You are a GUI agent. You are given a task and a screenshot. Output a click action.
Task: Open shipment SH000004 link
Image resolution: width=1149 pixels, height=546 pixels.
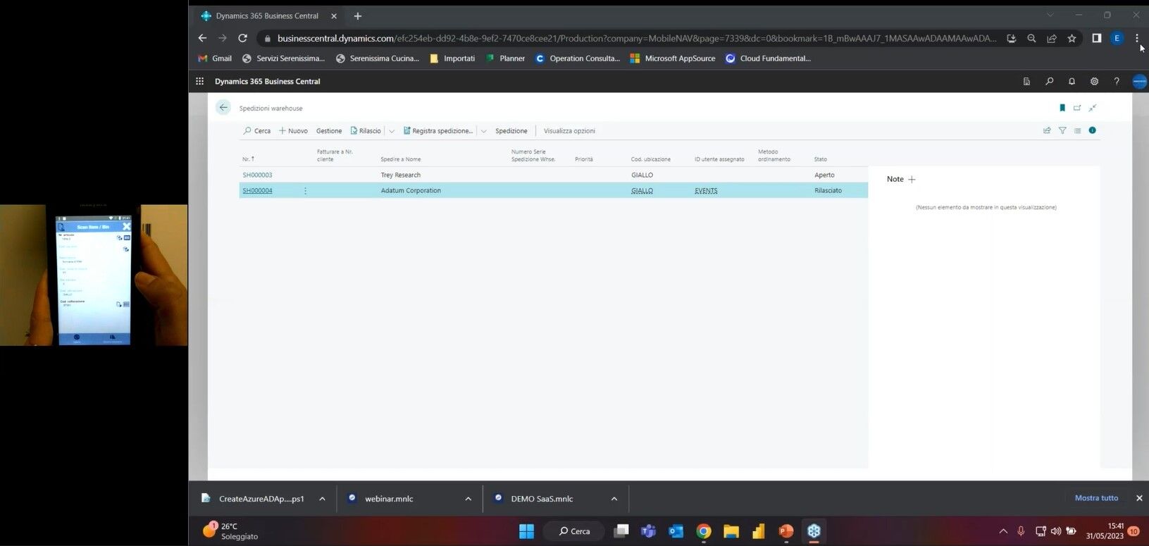tap(257, 191)
